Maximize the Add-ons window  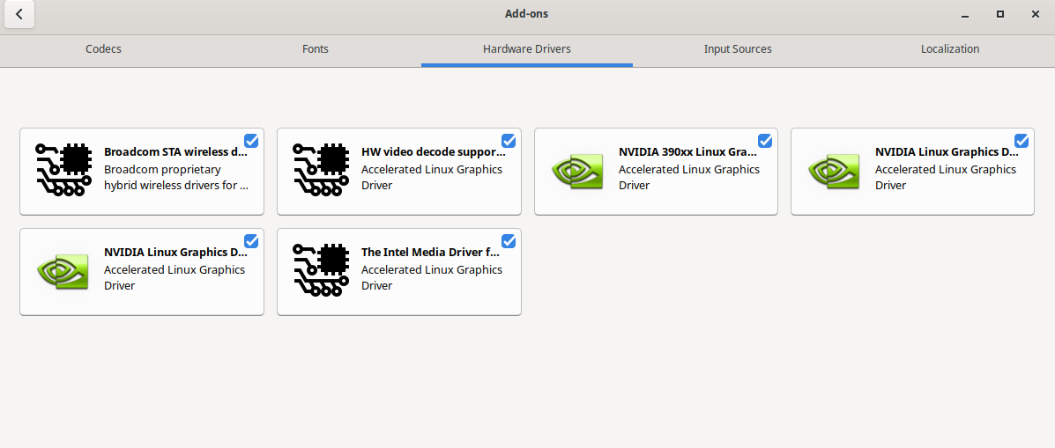1000,14
